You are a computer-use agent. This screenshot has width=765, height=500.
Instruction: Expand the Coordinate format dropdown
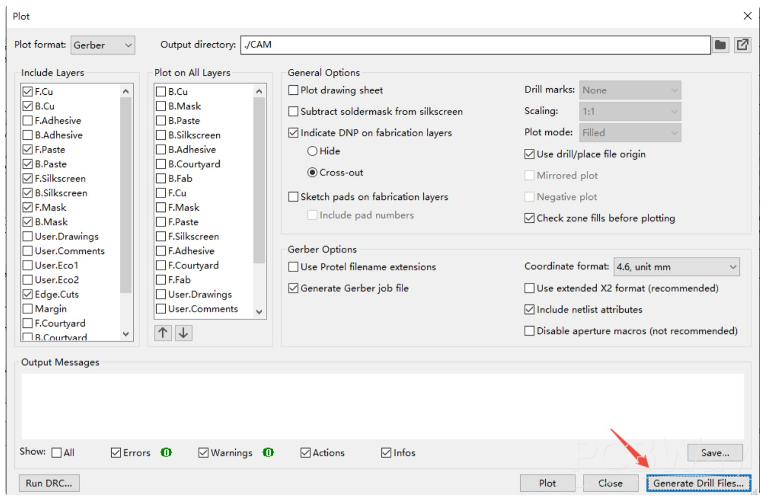676,267
